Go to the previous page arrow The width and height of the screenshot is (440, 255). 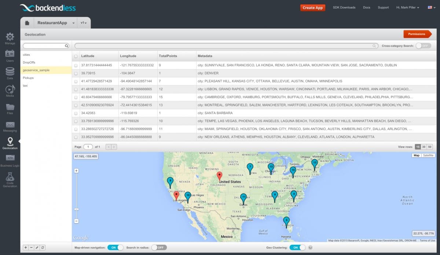coord(109,147)
